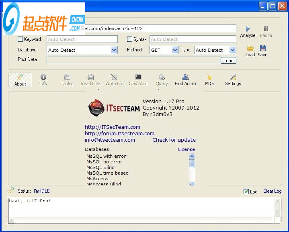Enable the Keyword checkbox

[20, 39]
